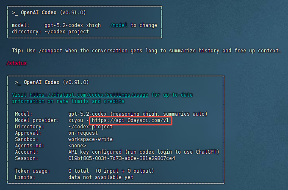
Task: Click the top box directory value ~/codex-project
Action: (x=66, y=32)
